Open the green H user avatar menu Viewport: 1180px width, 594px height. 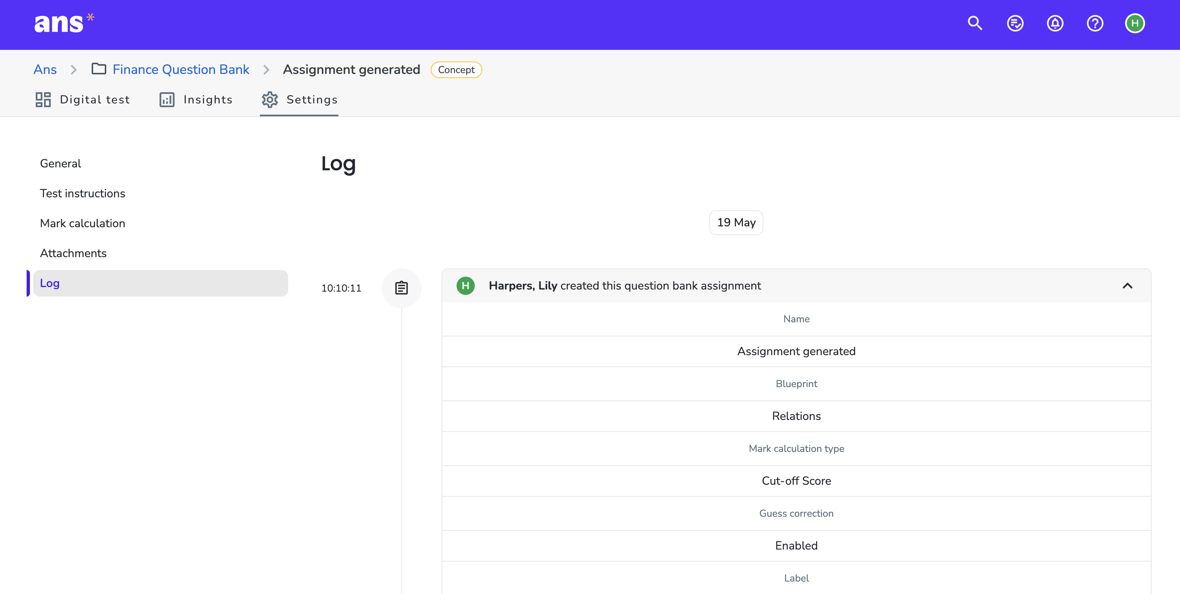pyautogui.click(x=1135, y=23)
